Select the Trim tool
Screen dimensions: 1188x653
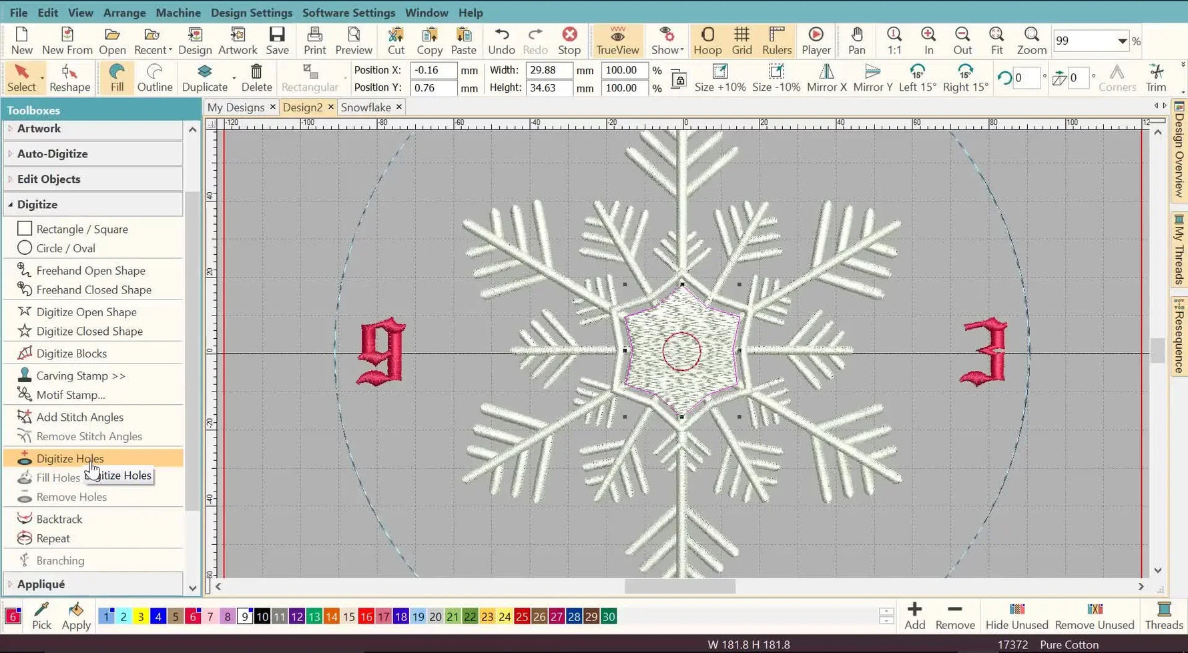coord(1156,77)
